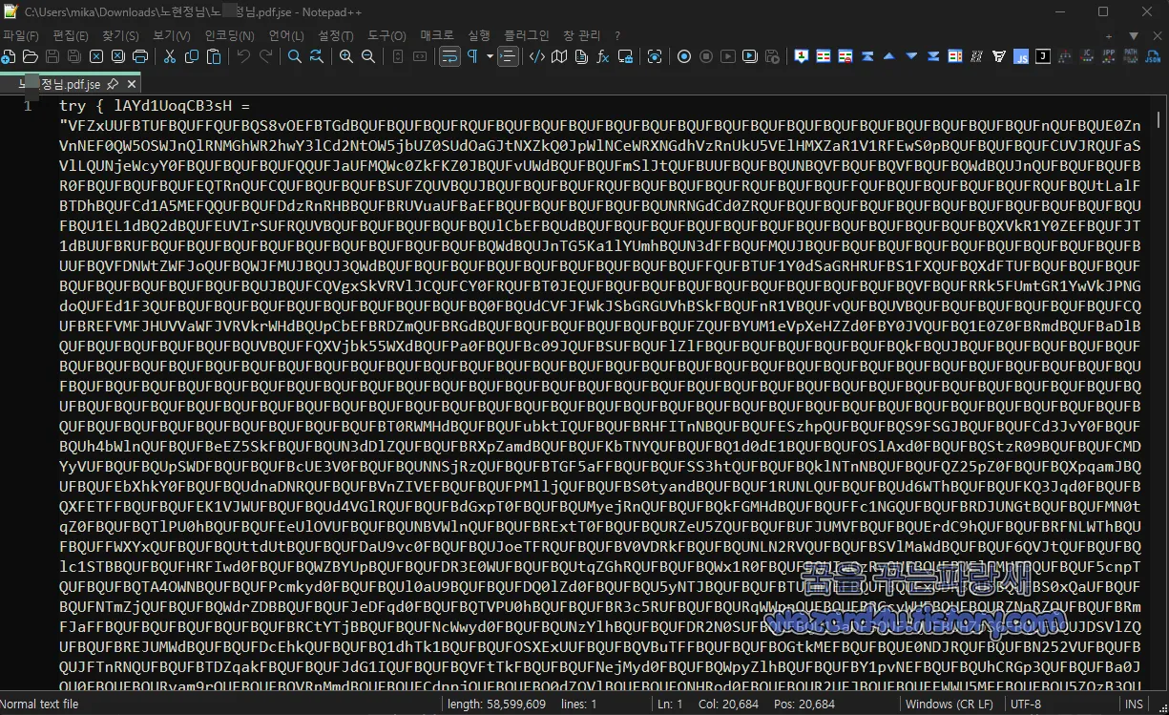Click UTF-8 encoding in status bar
Viewport: 1169px width, 715px height.
[x=1026, y=704]
